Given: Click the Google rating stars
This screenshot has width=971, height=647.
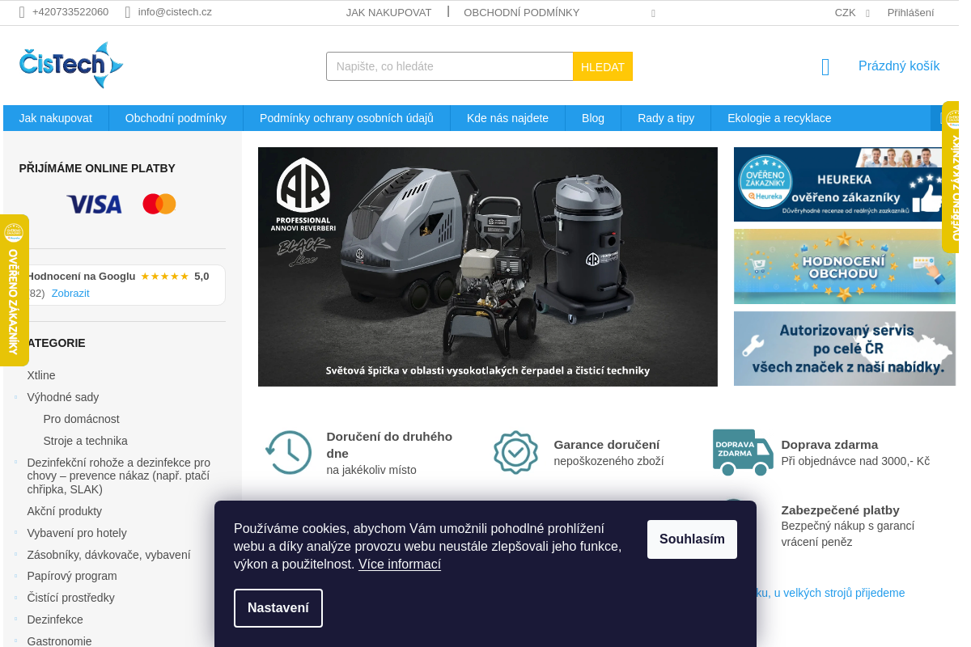Looking at the screenshot, I should (x=165, y=276).
